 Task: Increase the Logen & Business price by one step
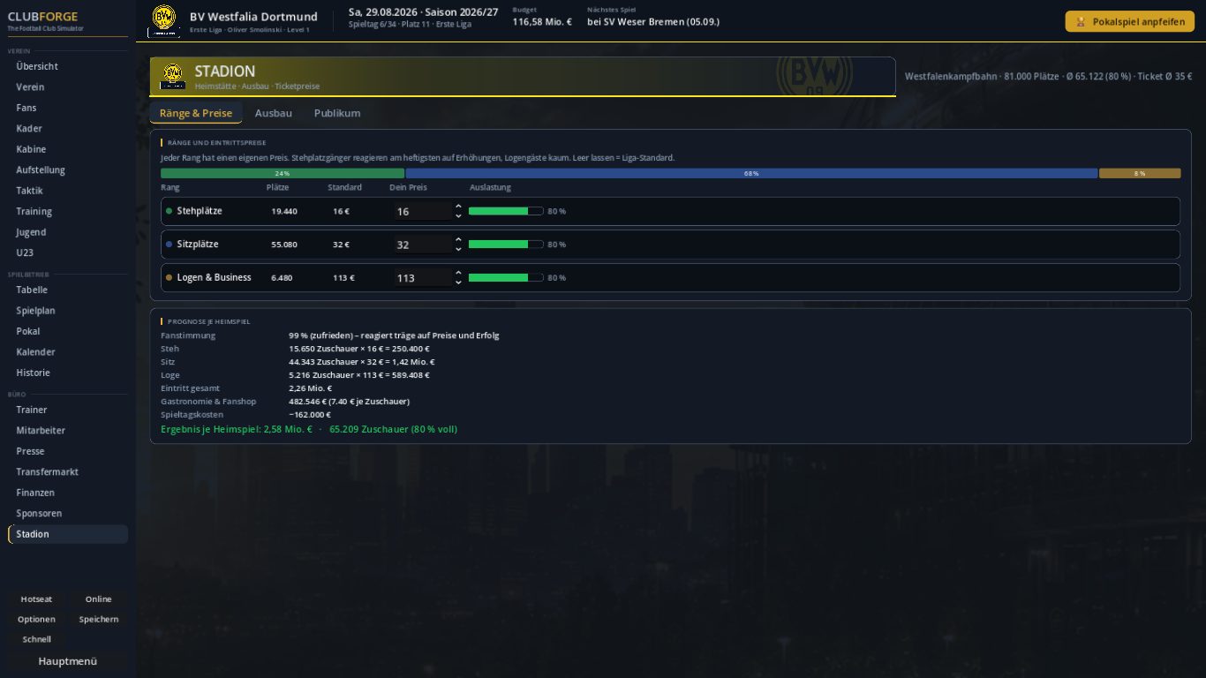pyautogui.click(x=458, y=273)
